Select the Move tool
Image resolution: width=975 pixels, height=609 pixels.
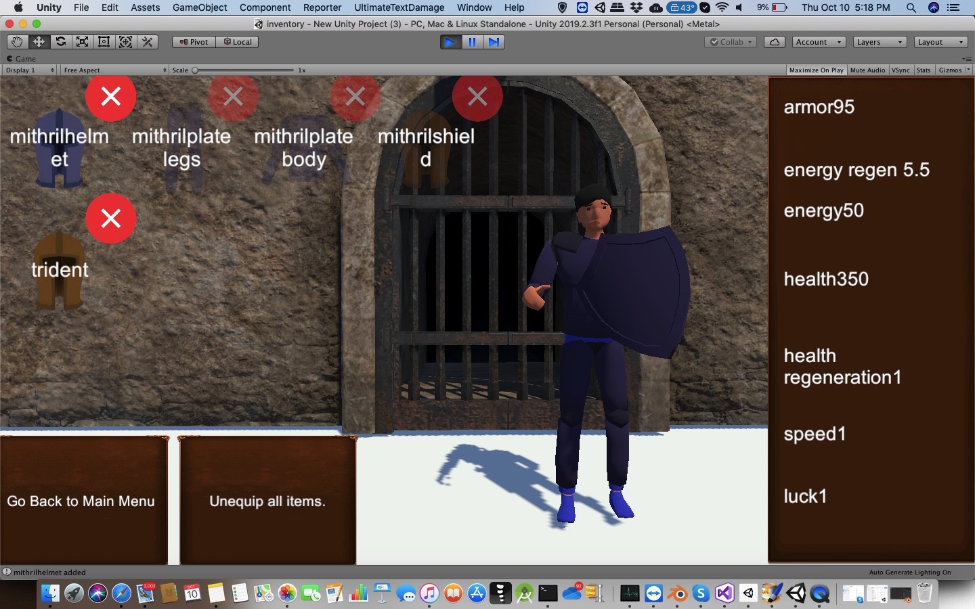point(39,41)
